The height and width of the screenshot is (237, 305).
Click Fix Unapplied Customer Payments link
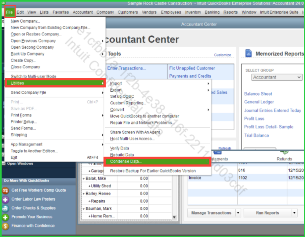point(192,72)
